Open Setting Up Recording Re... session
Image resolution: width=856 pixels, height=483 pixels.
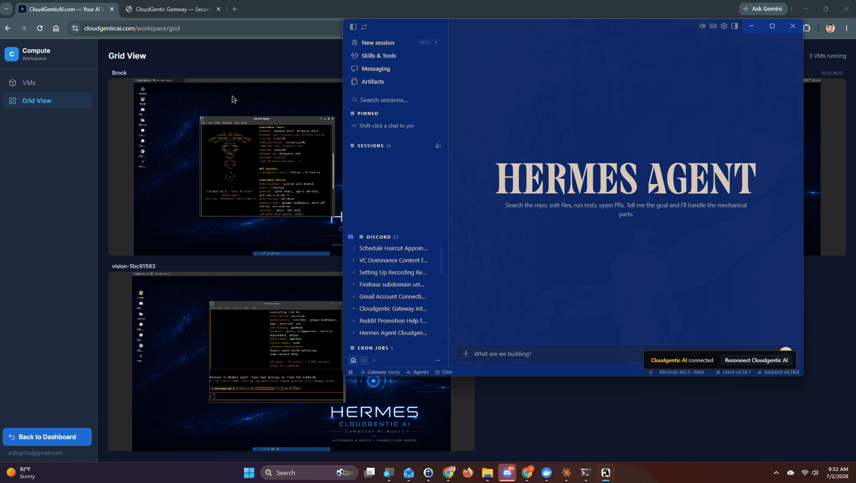click(x=393, y=272)
